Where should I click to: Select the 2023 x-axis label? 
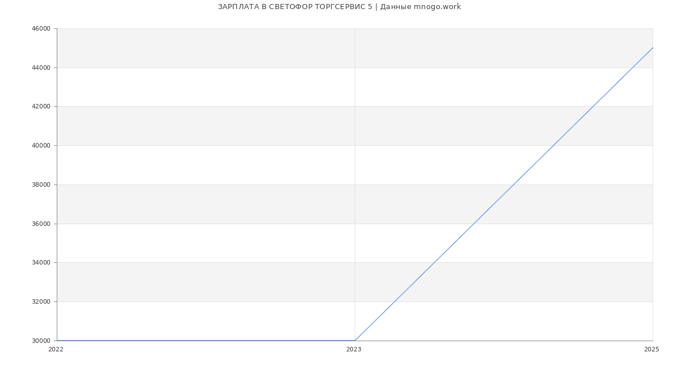pos(354,350)
